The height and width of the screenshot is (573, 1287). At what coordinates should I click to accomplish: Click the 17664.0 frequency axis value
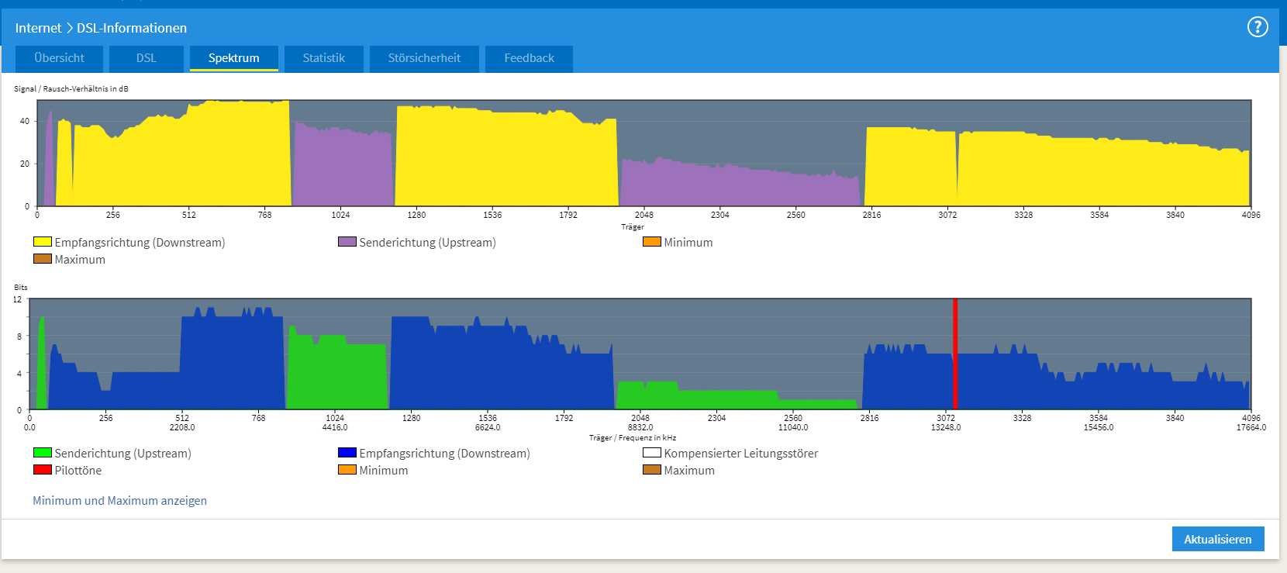pyautogui.click(x=1251, y=427)
